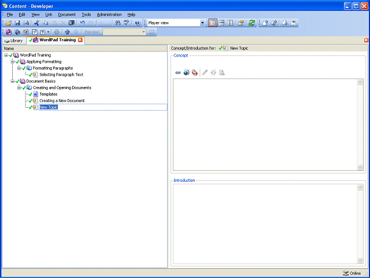Click the Cancel Check Out icon

[x=294, y=23]
